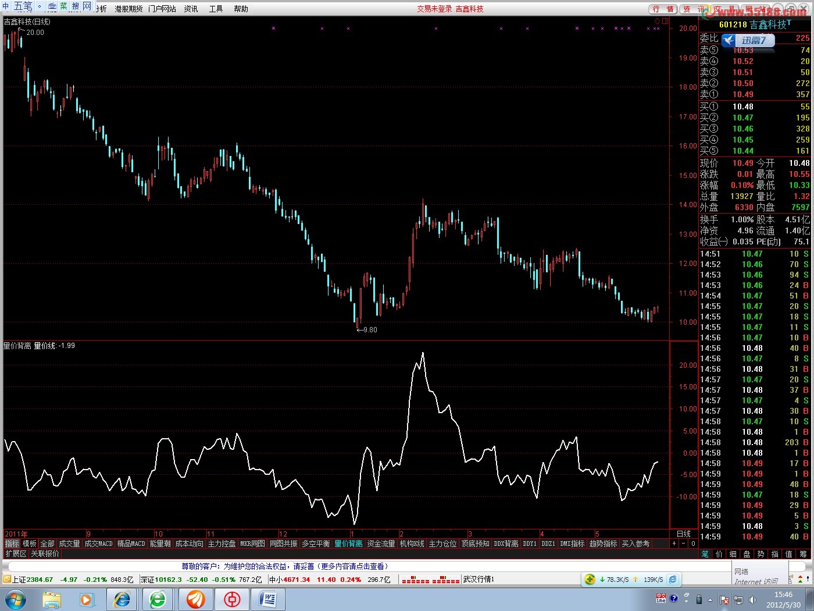Switch to the 价 price tab
814x611 pixels.
(x=719, y=554)
